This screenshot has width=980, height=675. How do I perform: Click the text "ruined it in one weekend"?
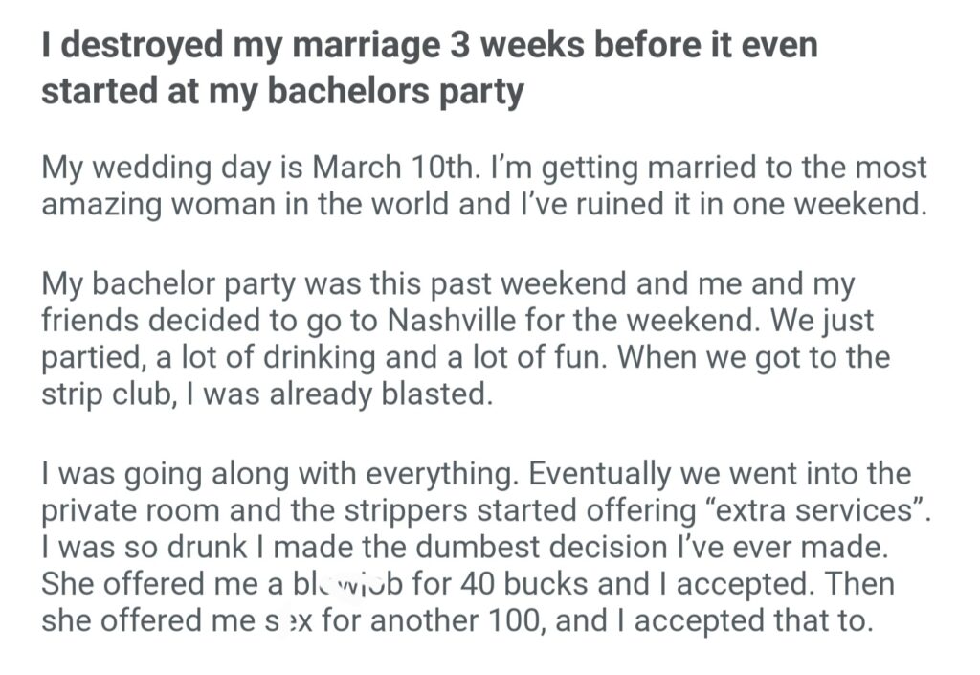tap(746, 205)
